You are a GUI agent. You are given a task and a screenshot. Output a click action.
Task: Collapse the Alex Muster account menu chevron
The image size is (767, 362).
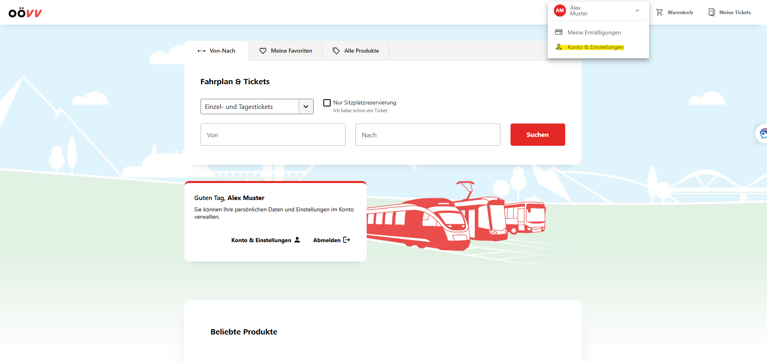[x=637, y=11]
